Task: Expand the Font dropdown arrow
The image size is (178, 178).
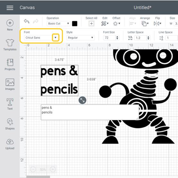Action: [x=56, y=38]
